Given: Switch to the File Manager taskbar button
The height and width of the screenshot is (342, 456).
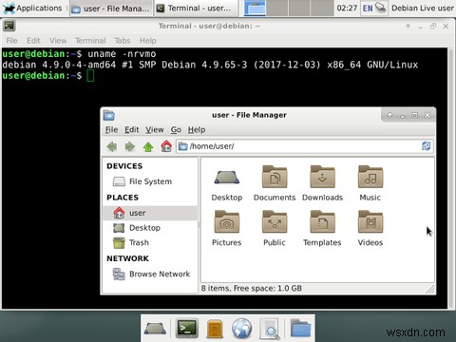Looking at the screenshot, I should coord(110,9).
